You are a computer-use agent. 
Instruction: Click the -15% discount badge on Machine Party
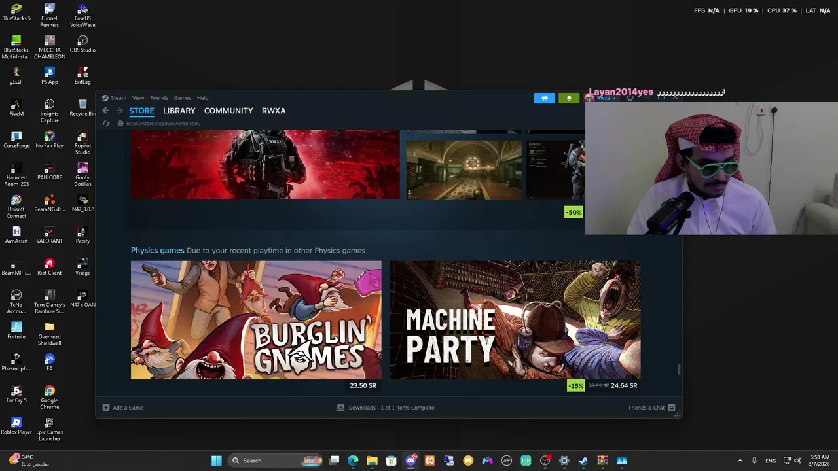[575, 386]
